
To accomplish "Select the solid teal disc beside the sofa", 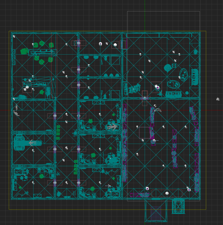I will [x=187, y=93].
